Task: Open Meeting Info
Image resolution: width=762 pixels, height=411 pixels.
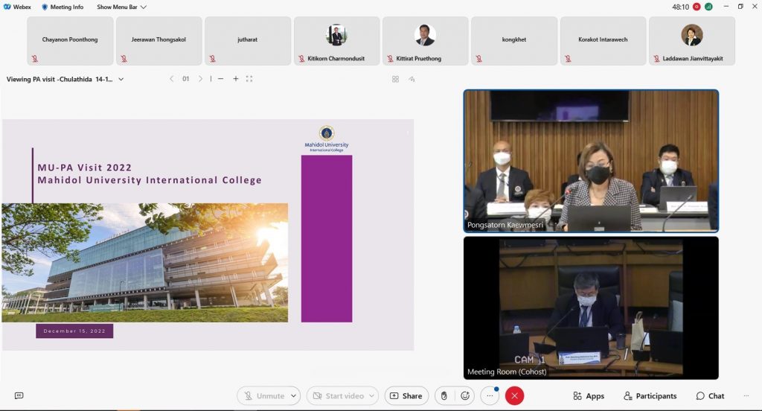Action: 63,7
